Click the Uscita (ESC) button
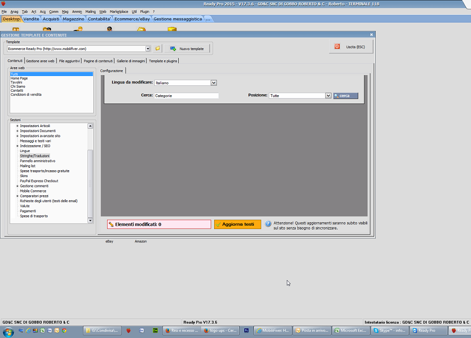Viewport: 471px width, 338px height. pos(351,47)
